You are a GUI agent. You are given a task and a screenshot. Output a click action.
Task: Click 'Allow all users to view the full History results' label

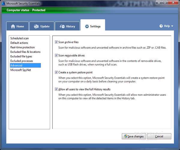point(84,89)
